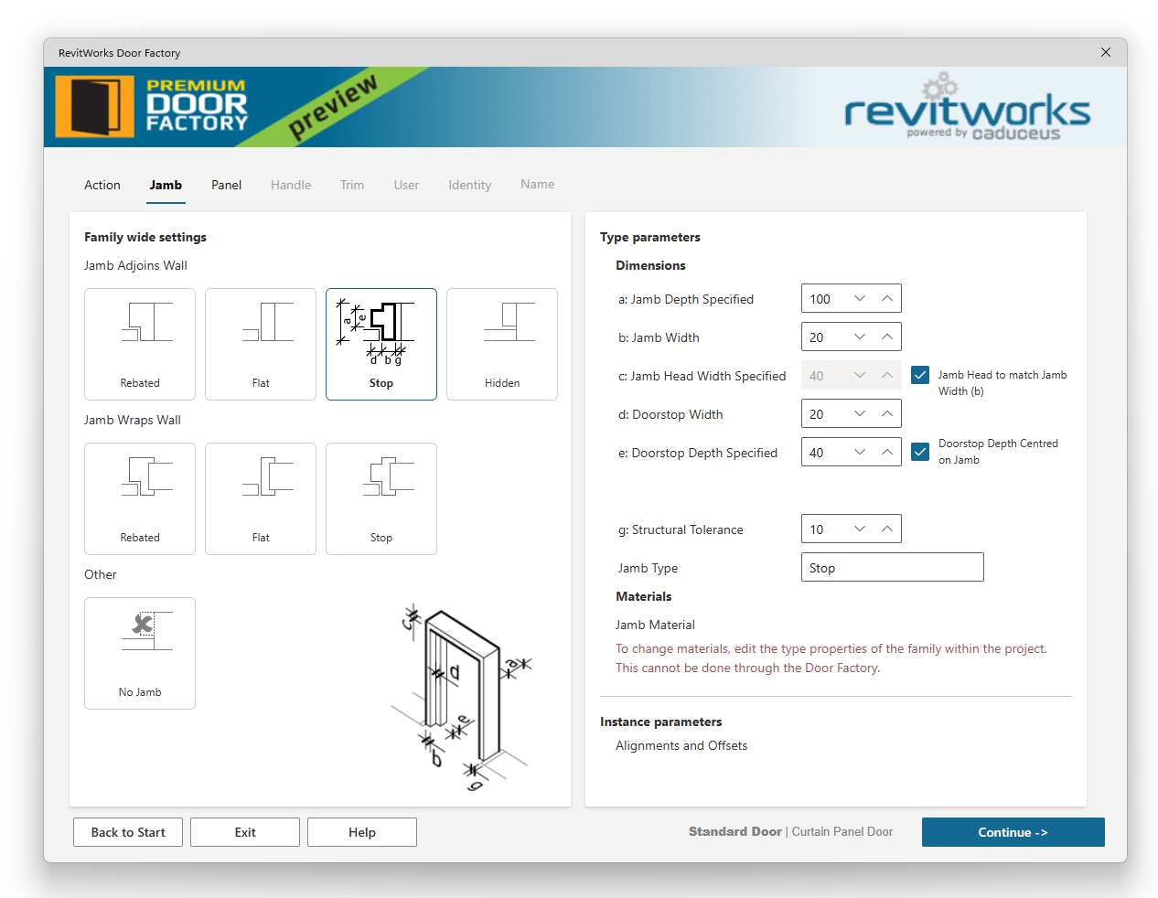Toggle Doorstop Depth Centred on Jamb checkbox
The width and height of the screenshot is (1158, 898).
(920, 452)
